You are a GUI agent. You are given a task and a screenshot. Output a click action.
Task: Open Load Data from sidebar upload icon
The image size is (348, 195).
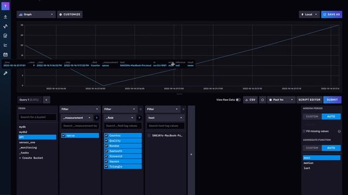pyautogui.click(x=5, y=17)
